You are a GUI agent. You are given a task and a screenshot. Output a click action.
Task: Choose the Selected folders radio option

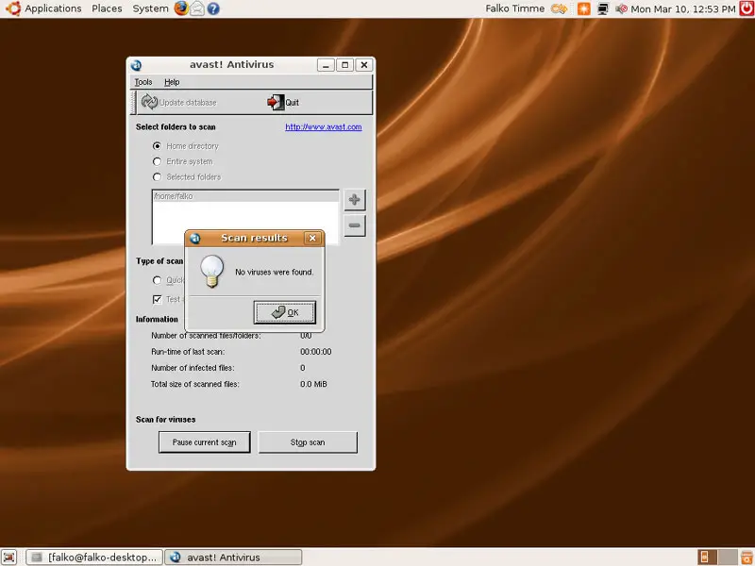[x=157, y=176]
